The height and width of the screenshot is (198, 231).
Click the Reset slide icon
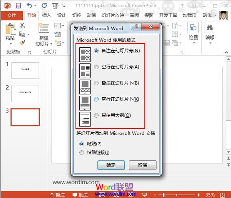click(x=57, y=34)
